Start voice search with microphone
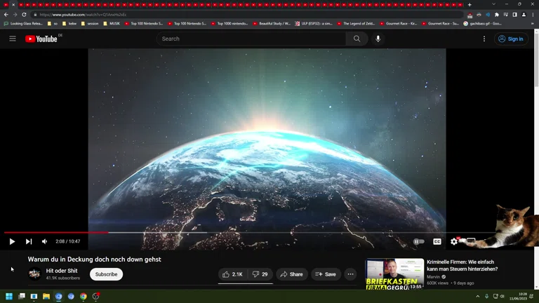The height and width of the screenshot is (303, 539). click(x=378, y=39)
